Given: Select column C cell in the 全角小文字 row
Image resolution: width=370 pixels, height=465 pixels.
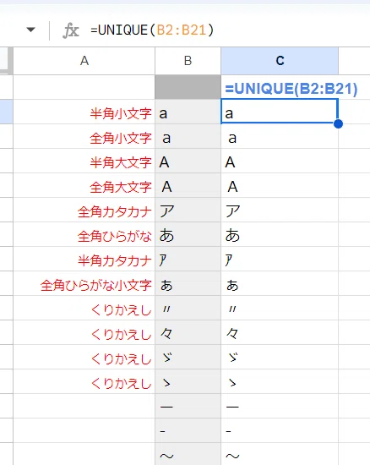Looking at the screenshot, I should pos(280,136).
